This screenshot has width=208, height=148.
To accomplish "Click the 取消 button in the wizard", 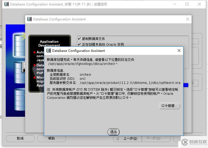I will 20,138.
